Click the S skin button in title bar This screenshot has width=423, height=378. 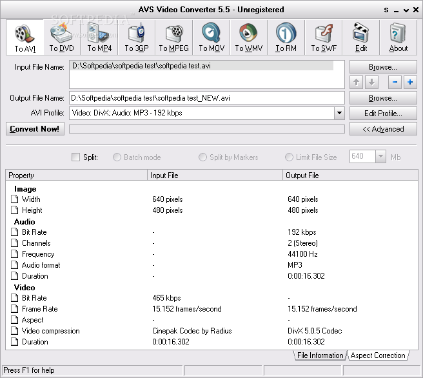tap(386, 10)
